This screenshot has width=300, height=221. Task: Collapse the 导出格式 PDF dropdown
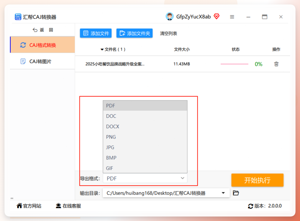coord(145,178)
